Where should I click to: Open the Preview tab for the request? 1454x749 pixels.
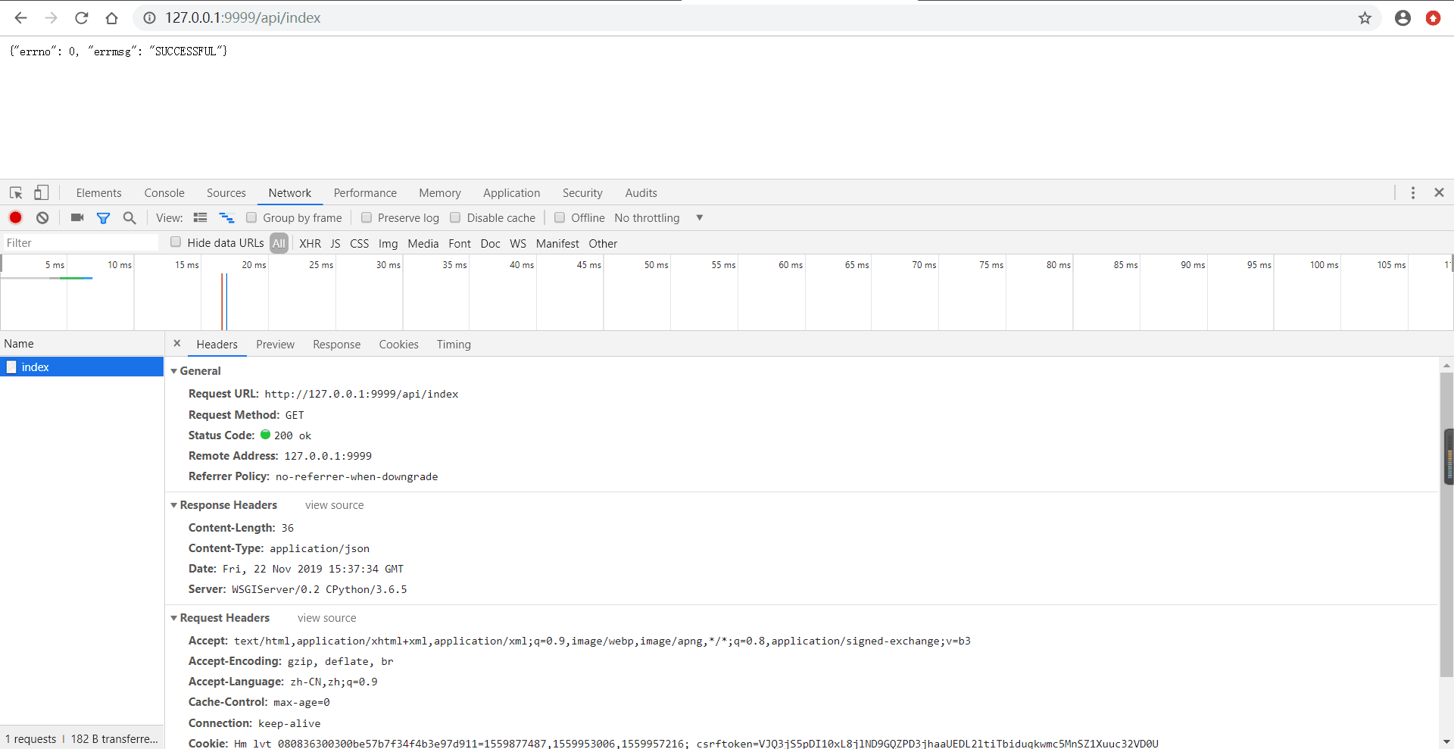click(275, 345)
